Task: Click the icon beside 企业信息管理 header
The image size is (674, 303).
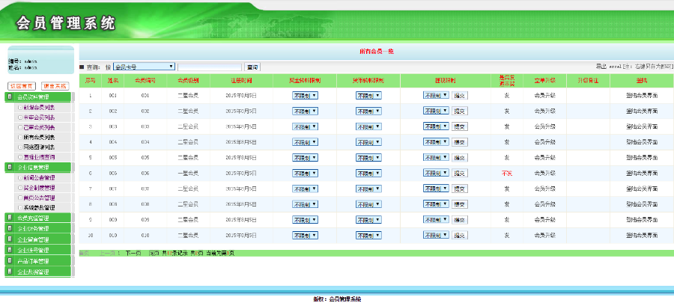Action: click(10, 168)
